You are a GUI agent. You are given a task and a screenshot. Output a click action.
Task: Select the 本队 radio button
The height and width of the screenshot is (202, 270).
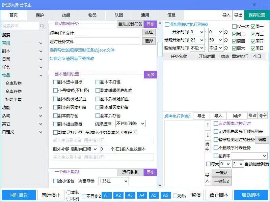tap(69, 192)
